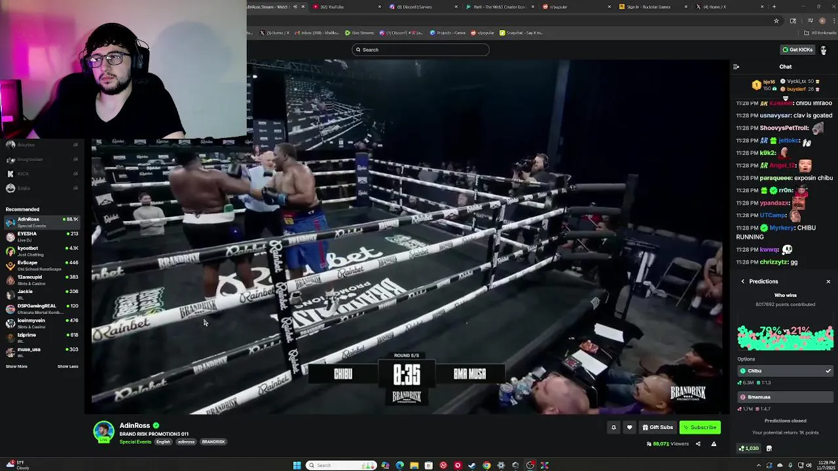
Task: Open Chrome from taskbar
Action: (486, 465)
